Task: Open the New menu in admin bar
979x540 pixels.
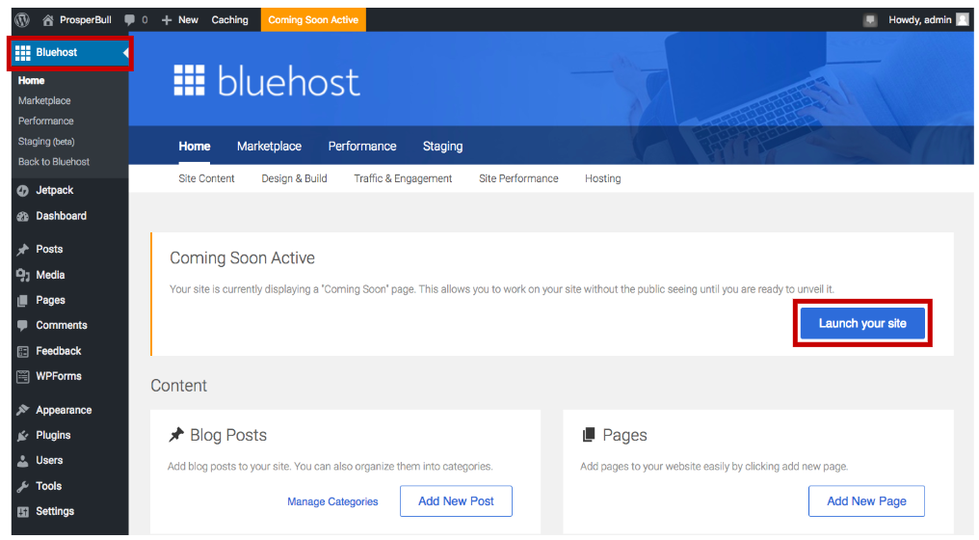Action: click(x=188, y=20)
